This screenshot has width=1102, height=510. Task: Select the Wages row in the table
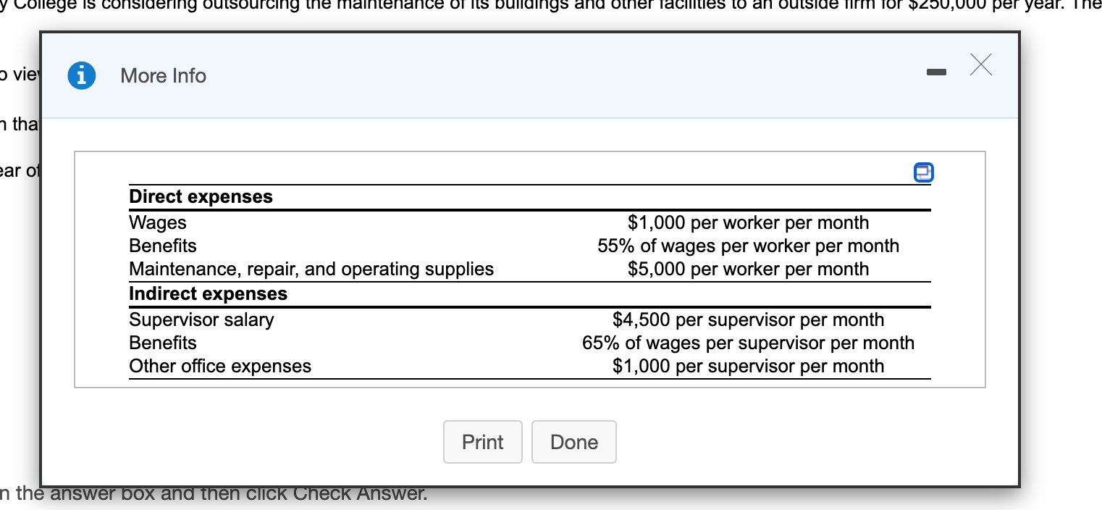pos(158,222)
